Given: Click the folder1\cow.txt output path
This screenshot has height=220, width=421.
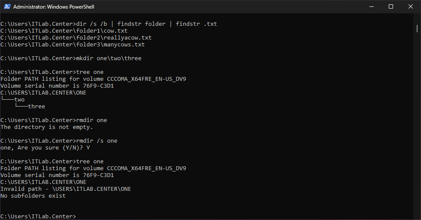Looking at the screenshot, I should 64,31.
